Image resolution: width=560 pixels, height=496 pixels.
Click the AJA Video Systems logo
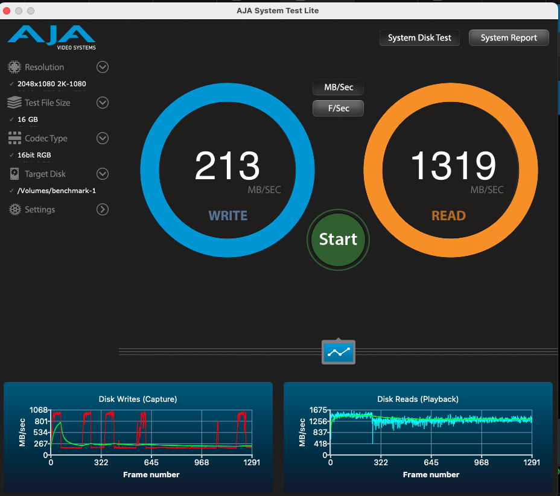52,37
